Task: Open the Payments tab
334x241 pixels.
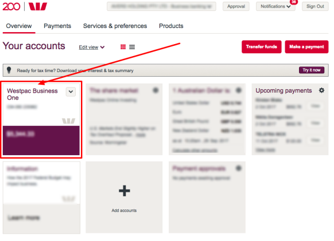Action: coord(57,26)
